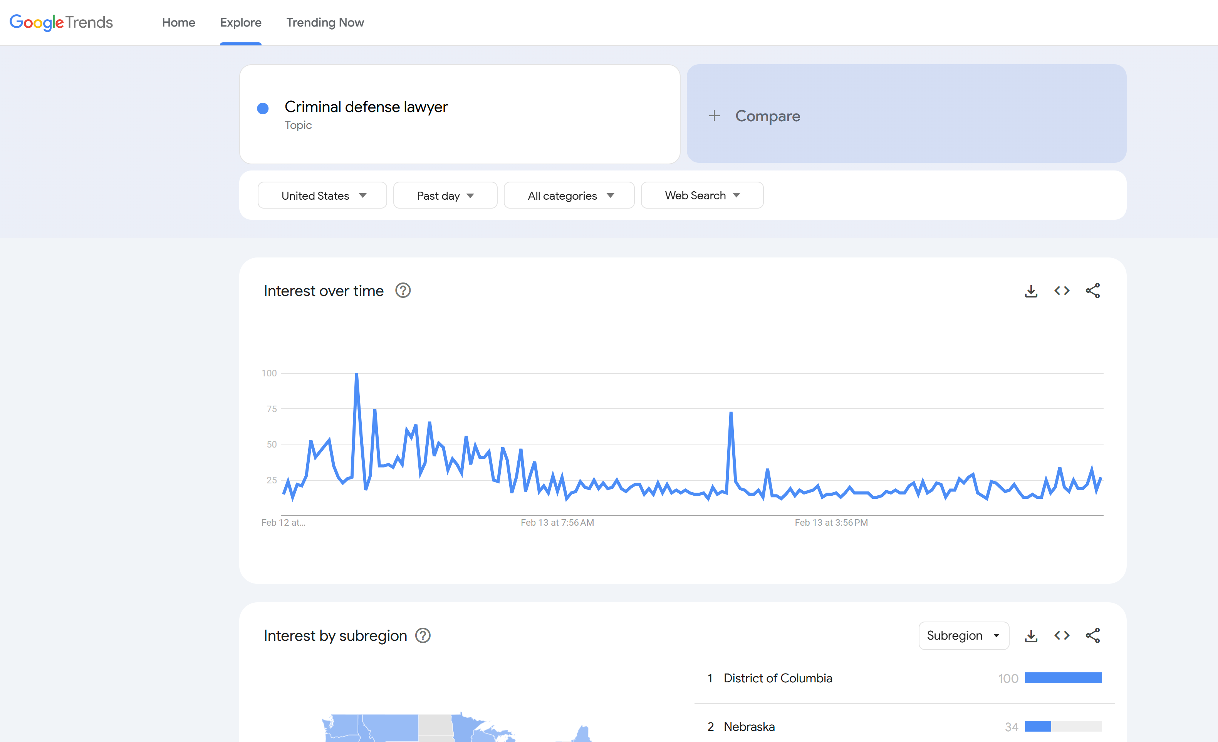The width and height of the screenshot is (1218, 742).
Task: Download the Interest by subregion CSV
Action: coord(1031,636)
